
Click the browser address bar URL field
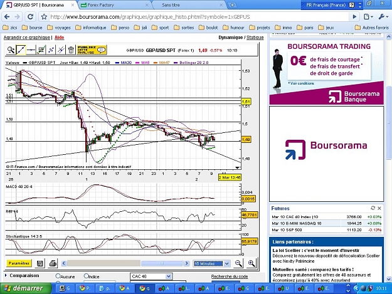pyautogui.click(x=199, y=17)
